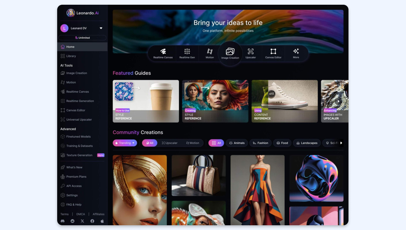406x230 pixels.
Task: Select the Upscaler icon in hero bar
Action: [251, 52]
